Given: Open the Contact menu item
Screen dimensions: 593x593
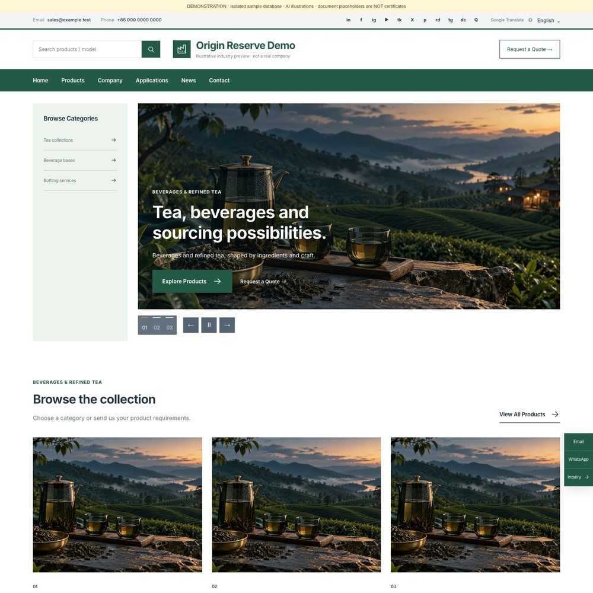Looking at the screenshot, I should tap(219, 80).
